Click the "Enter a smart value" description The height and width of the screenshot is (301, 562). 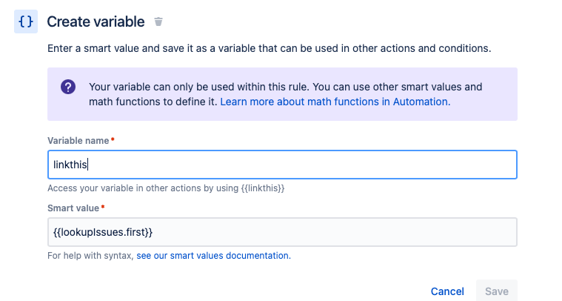click(270, 49)
